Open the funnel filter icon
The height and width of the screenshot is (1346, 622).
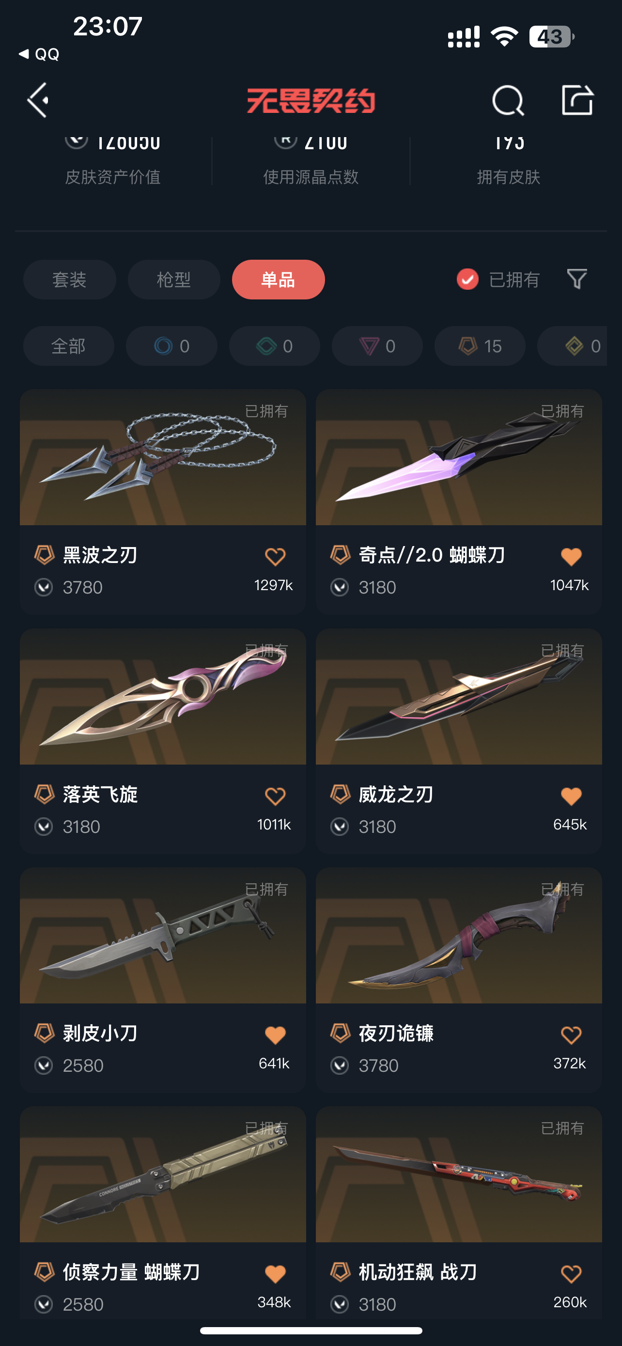point(577,279)
